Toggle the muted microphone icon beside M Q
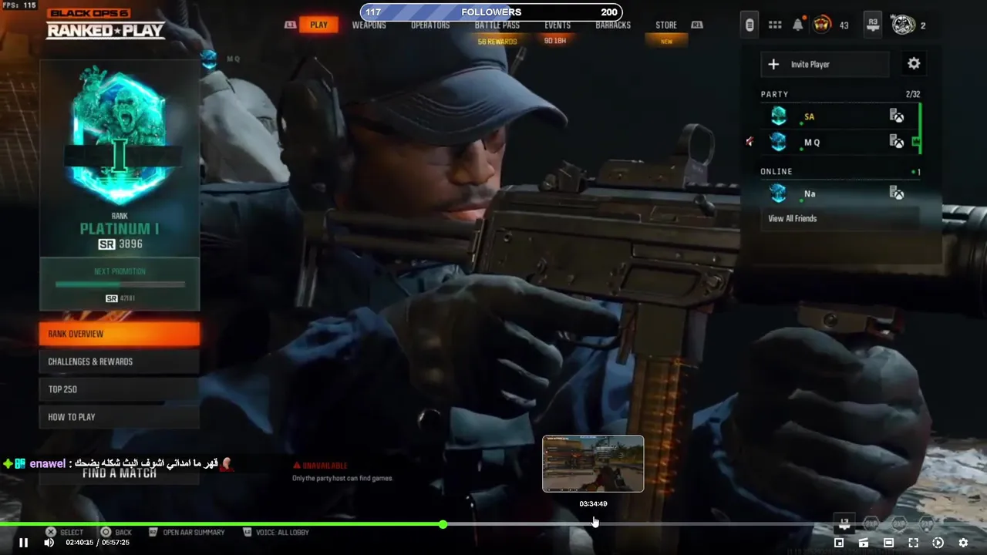This screenshot has height=555, width=987. coord(750,142)
